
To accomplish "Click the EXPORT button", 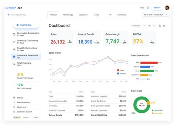I will [157, 8].
